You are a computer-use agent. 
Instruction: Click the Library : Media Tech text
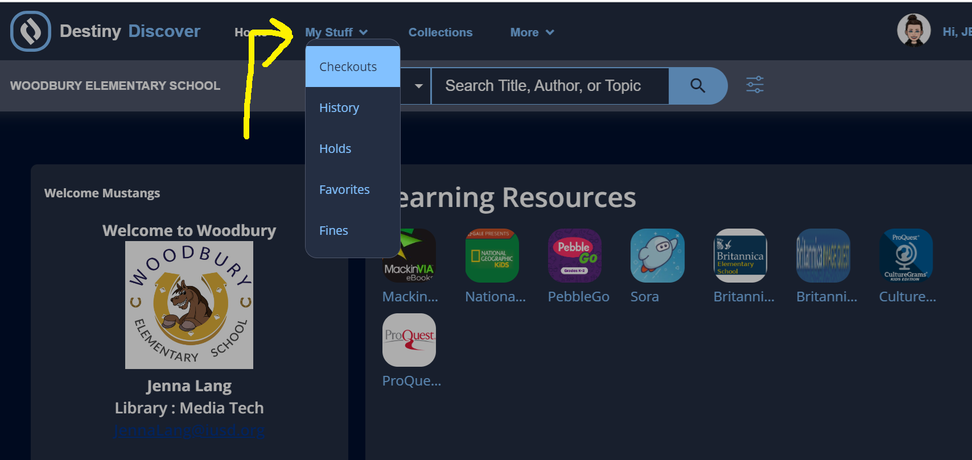189,408
